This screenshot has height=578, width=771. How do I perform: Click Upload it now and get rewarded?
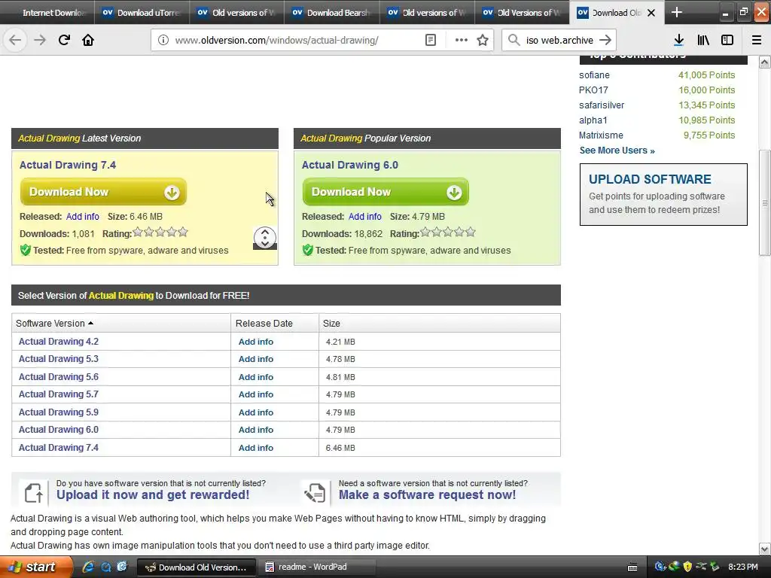(153, 495)
